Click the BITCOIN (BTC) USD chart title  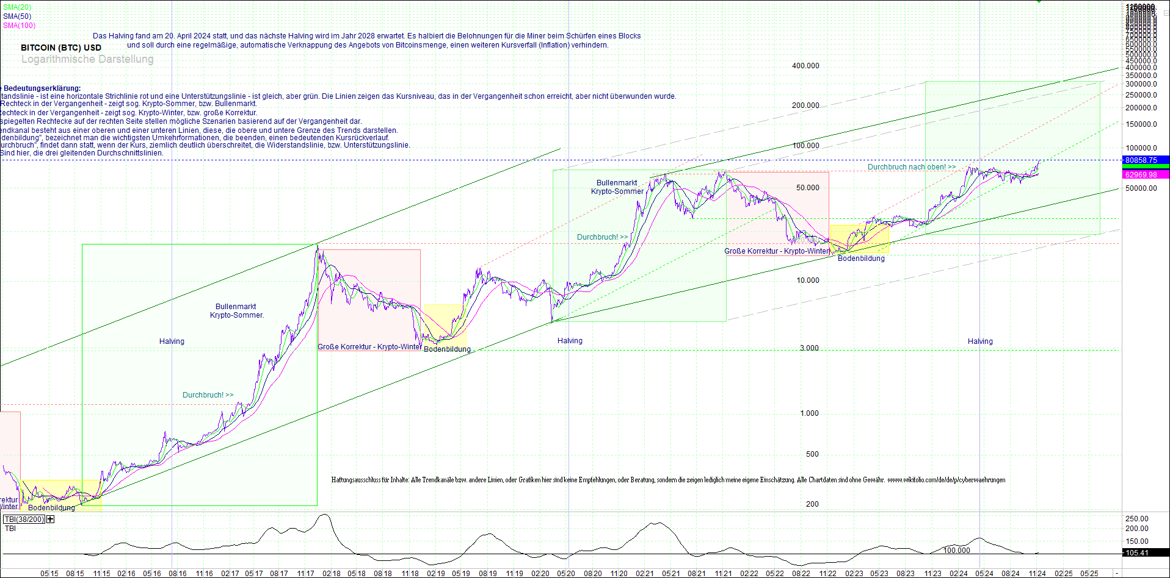tap(60, 47)
